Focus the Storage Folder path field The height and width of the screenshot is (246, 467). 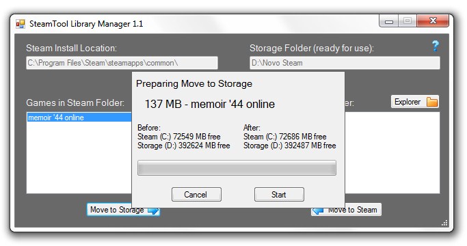pyautogui.click(x=345, y=63)
